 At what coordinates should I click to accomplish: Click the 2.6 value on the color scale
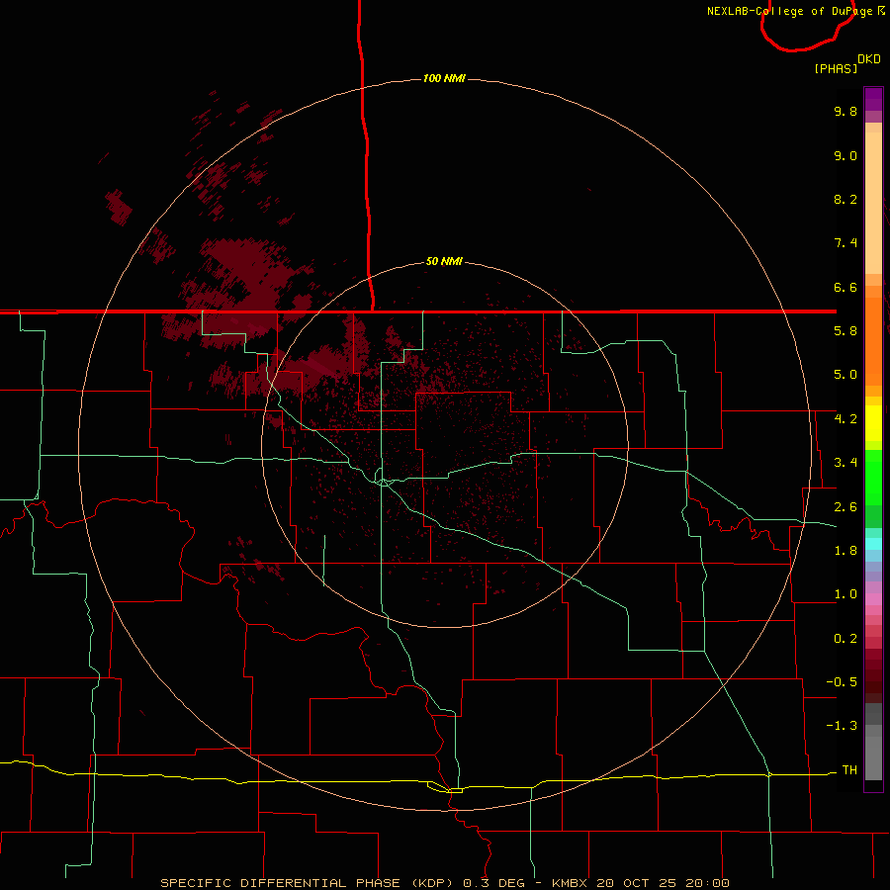coord(845,507)
